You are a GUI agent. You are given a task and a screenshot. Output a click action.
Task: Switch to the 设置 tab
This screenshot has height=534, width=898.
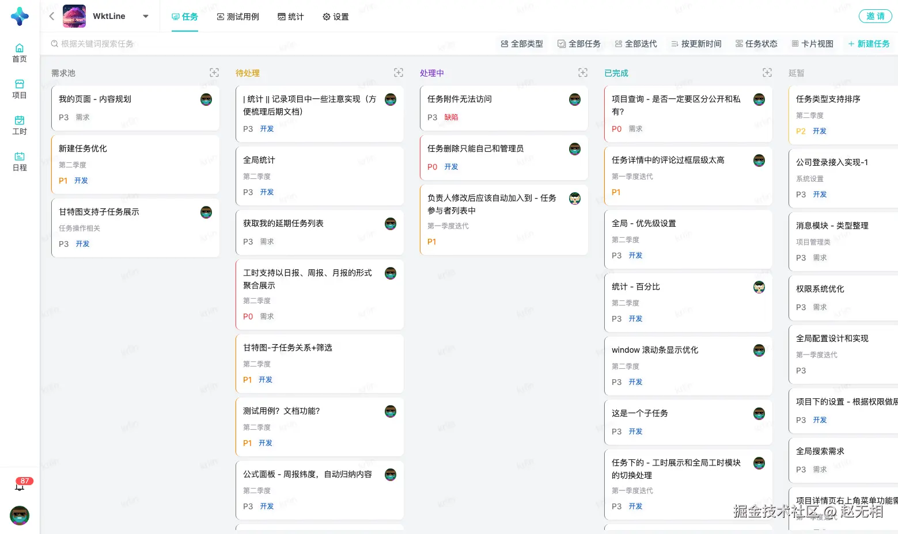336,17
